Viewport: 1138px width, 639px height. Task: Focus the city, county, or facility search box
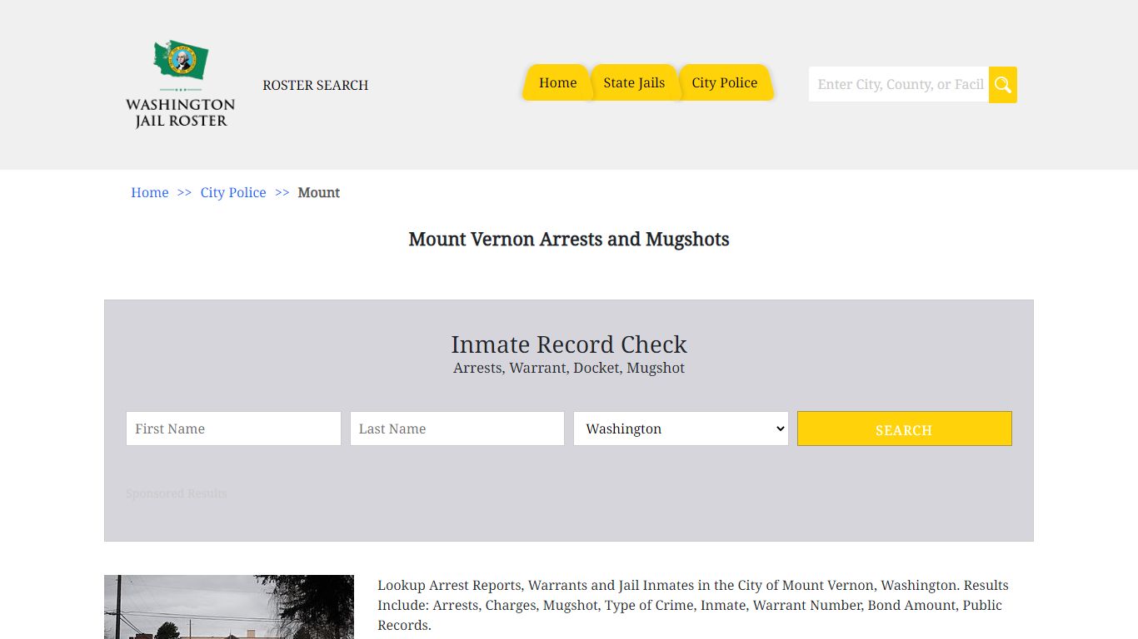(x=899, y=85)
